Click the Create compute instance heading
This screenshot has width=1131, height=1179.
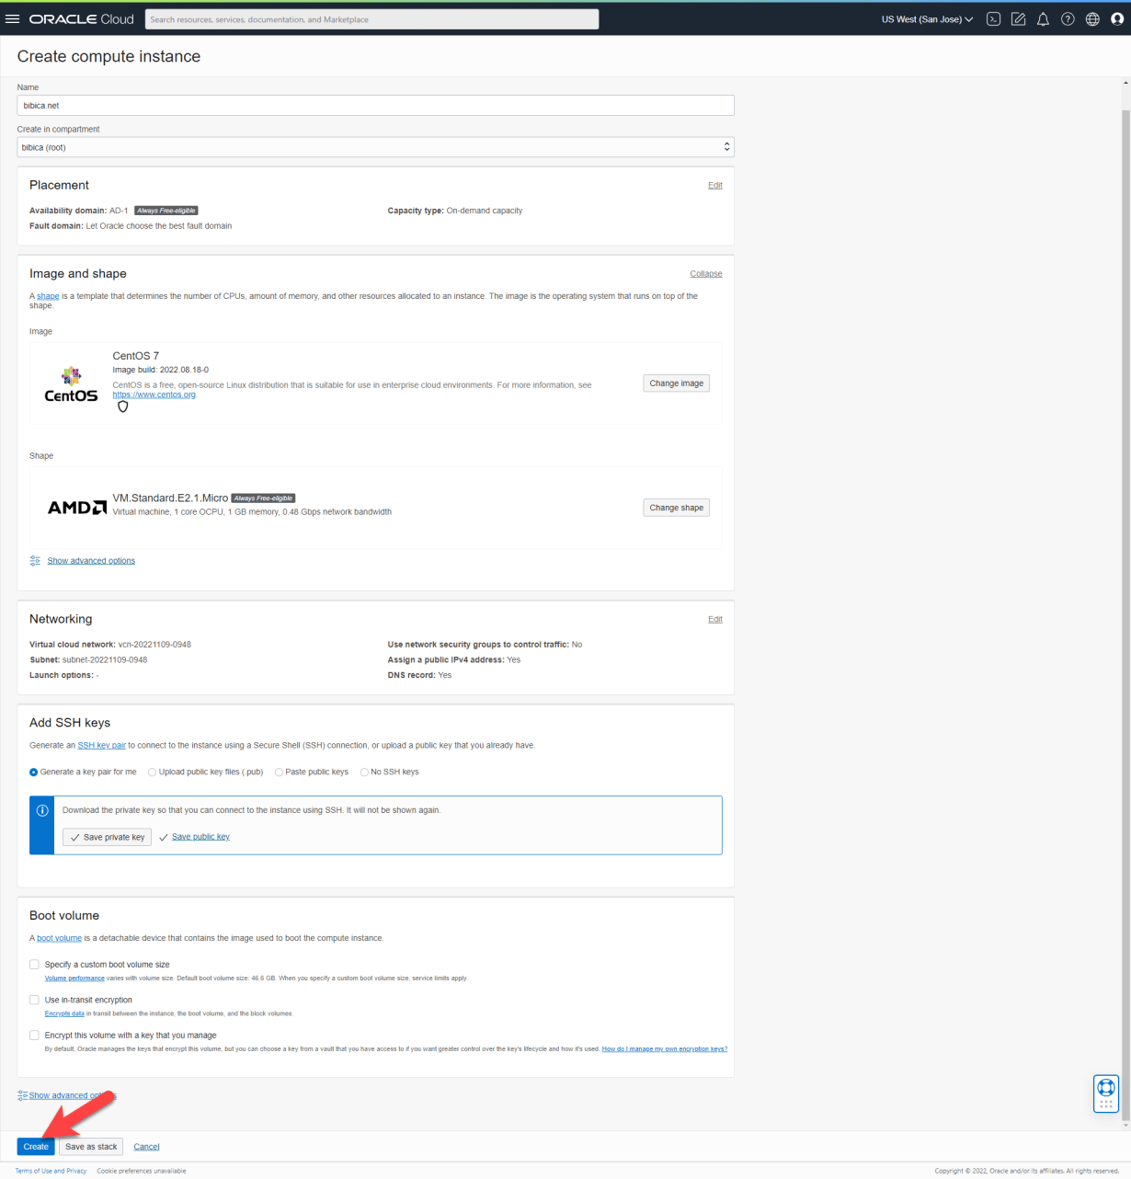pyautogui.click(x=109, y=56)
